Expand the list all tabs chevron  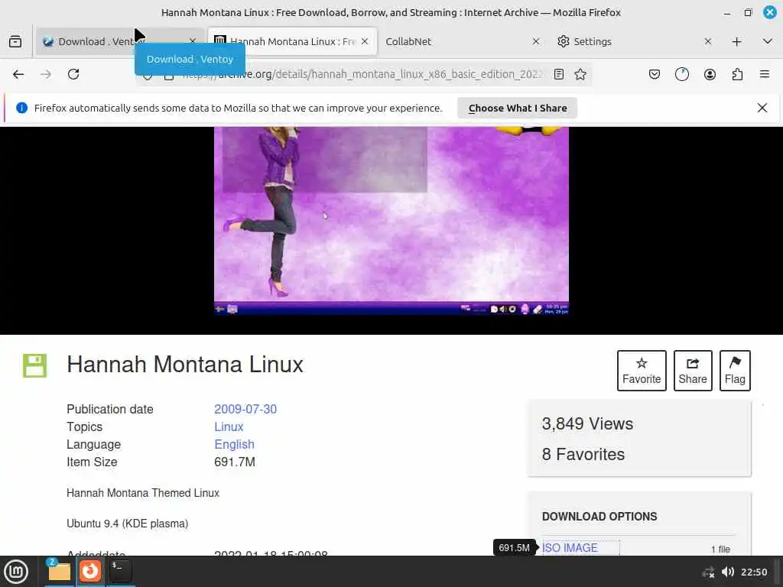[768, 41]
